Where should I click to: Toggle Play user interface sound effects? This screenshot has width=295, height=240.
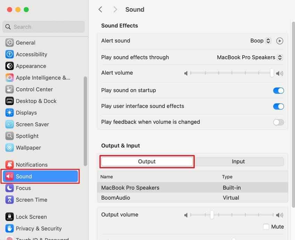(x=278, y=107)
